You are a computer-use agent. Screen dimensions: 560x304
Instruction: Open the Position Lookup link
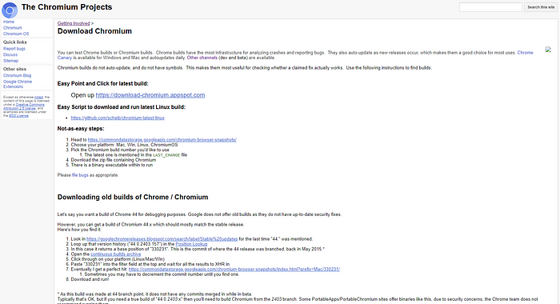191,244
